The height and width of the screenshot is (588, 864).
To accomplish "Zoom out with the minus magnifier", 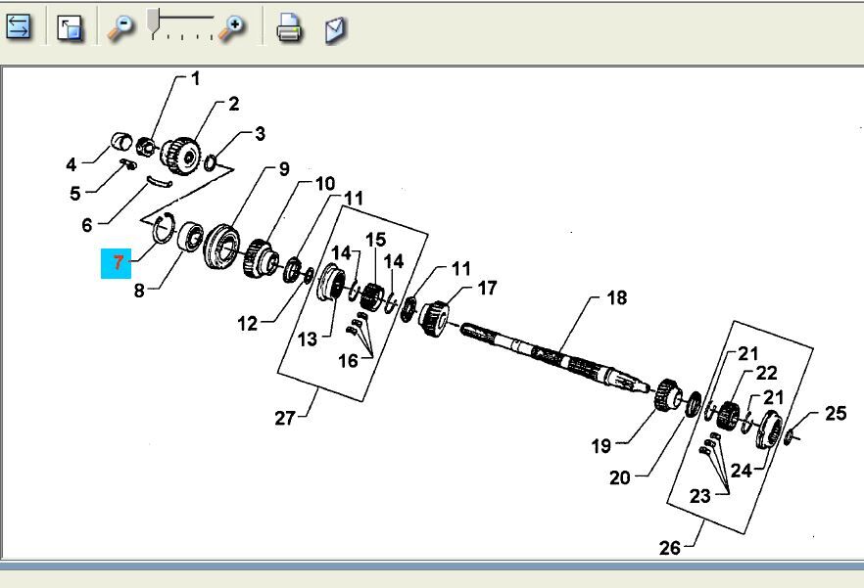I will tap(120, 27).
